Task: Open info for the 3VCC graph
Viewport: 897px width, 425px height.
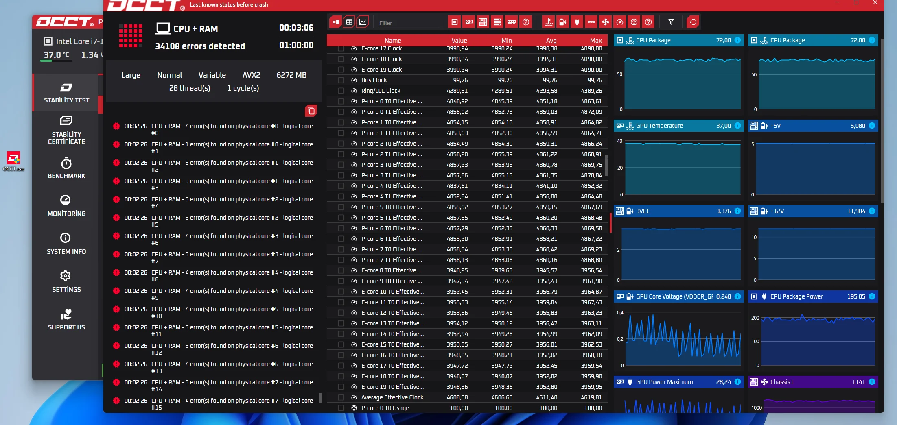Action: point(737,211)
